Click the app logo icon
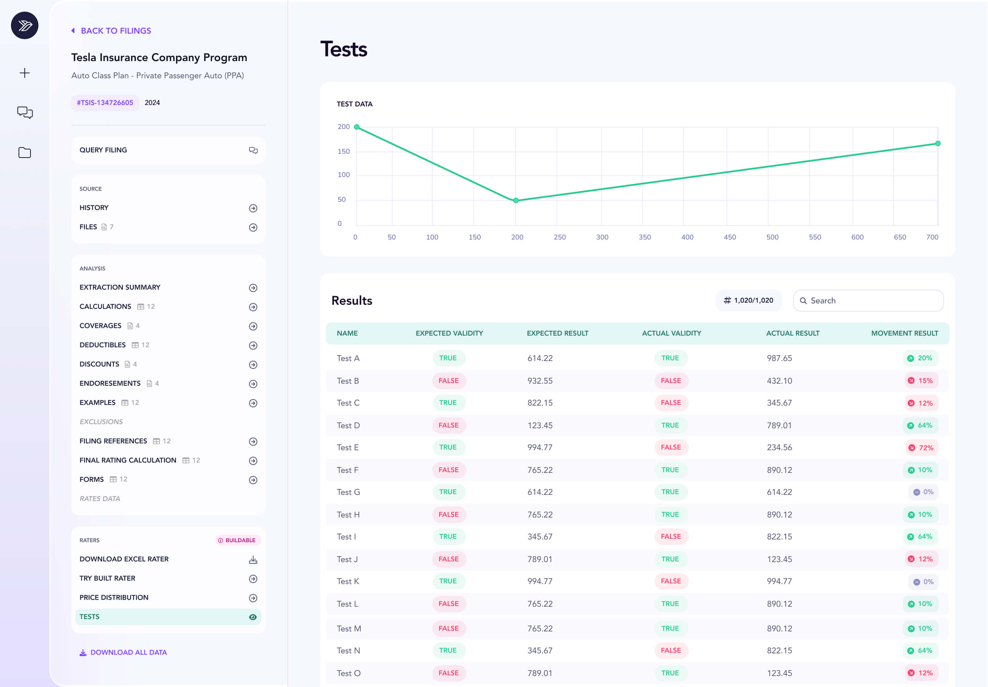Viewport: 988px width, 687px height. (x=24, y=25)
